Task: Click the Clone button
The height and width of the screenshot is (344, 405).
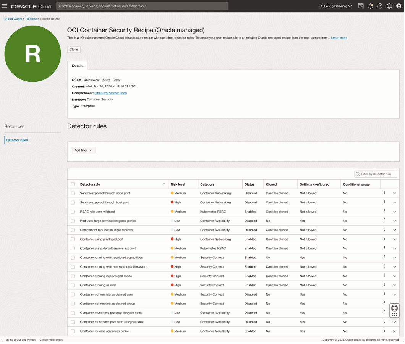Action: (x=73, y=49)
